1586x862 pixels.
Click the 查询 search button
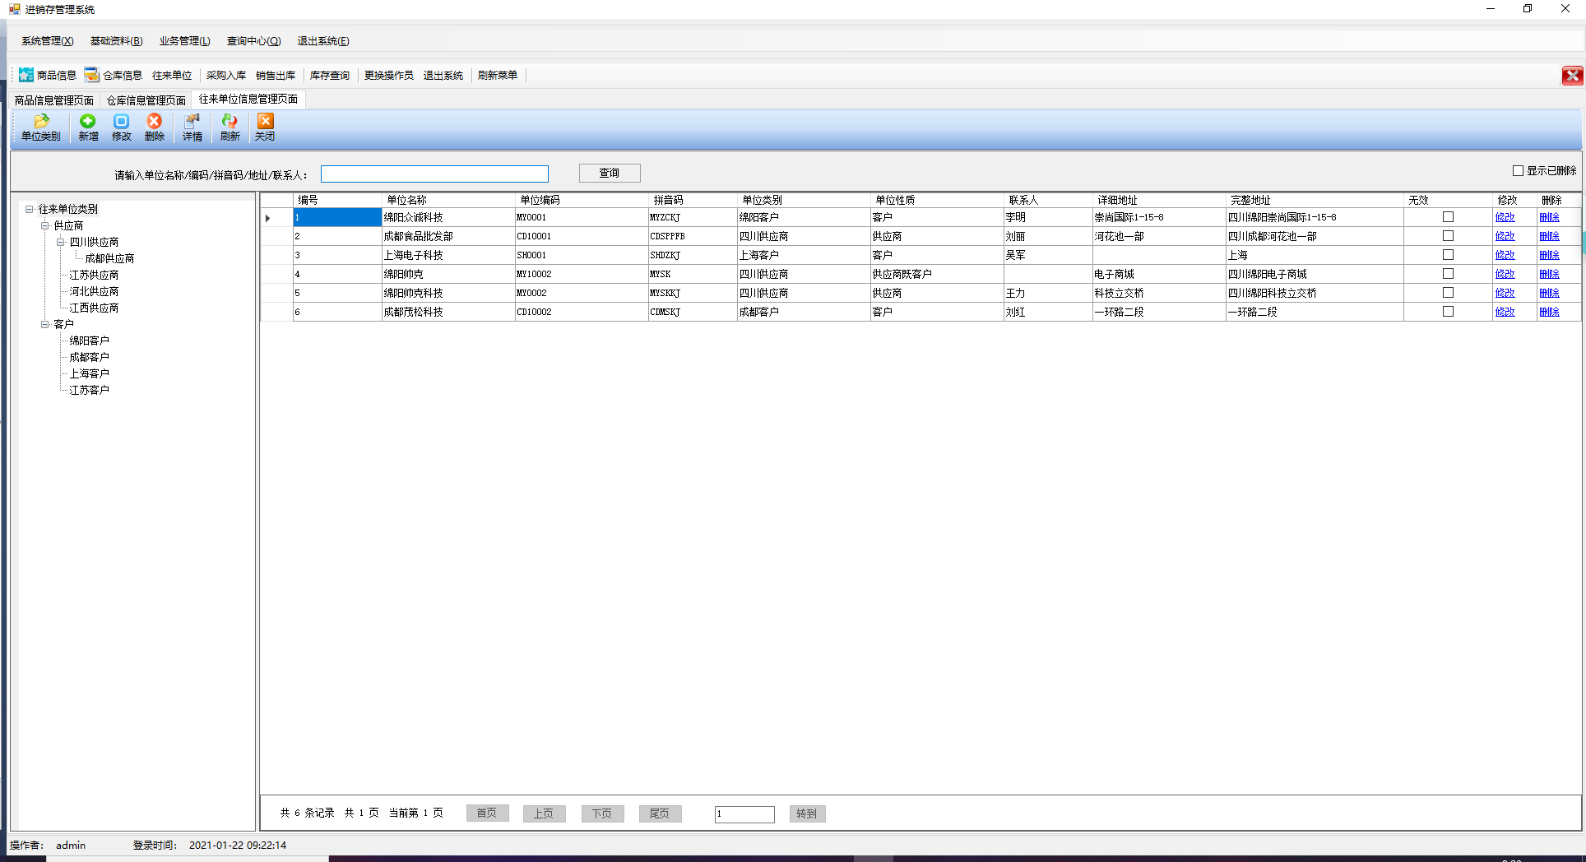pyautogui.click(x=610, y=173)
